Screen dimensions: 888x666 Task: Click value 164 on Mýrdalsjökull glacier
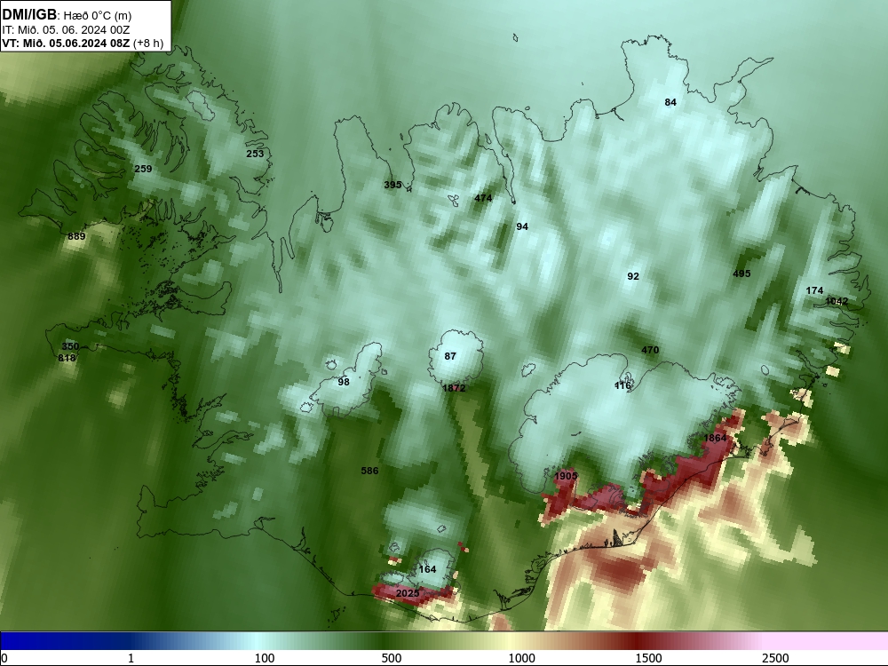428,569
